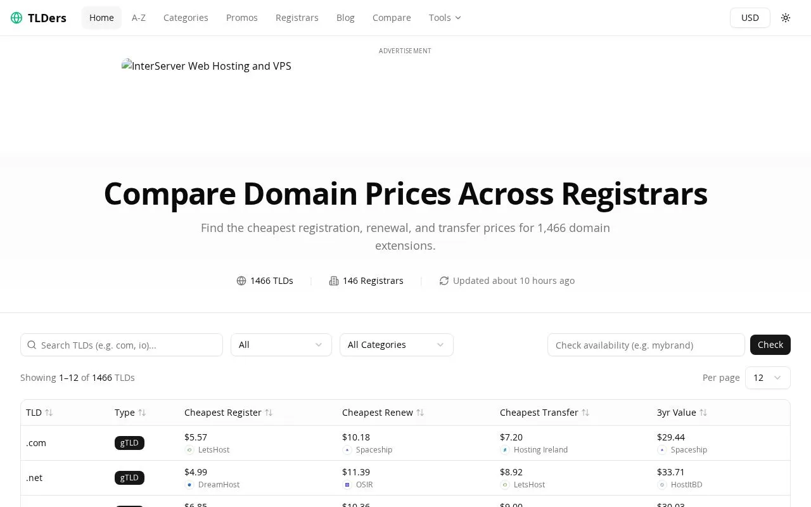The height and width of the screenshot is (507, 811).
Task: Click Spaceship icon under $10.18 renew price
Action: click(347, 450)
